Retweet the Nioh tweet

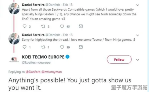pyautogui.click(x=43, y=26)
